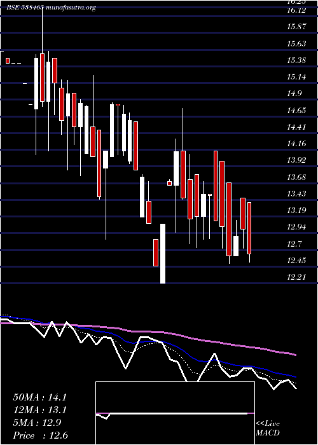Click the 'Price : 12.6' value text
This screenshot has width=318, height=445.
pyautogui.click(x=41, y=435)
